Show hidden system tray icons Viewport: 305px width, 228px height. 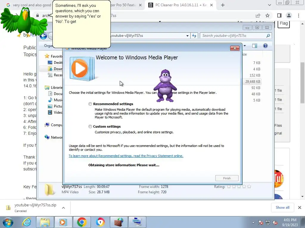point(253,222)
